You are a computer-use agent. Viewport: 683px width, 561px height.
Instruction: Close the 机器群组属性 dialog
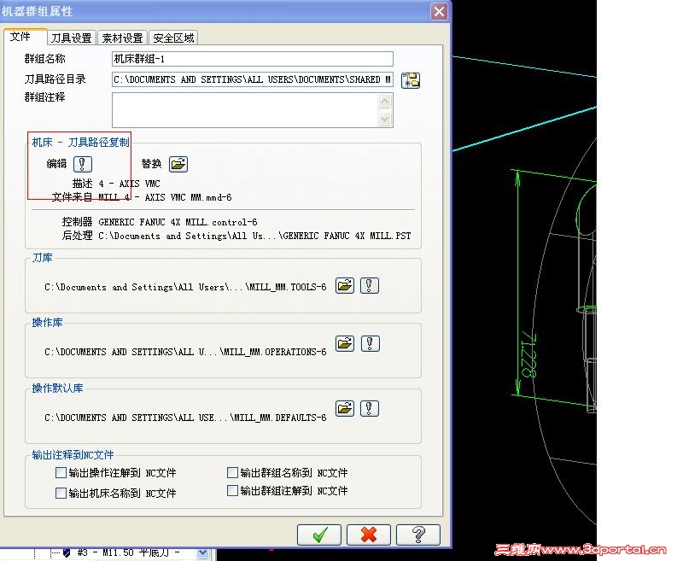pyautogui.click(x=439, y=11)
